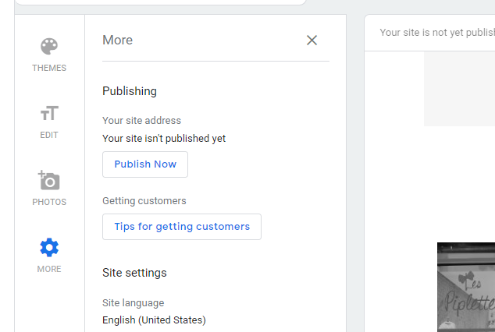Click the THEMES label in sidebar
Image resolution: width=495 pixels, height=332 pixels.
[x=49, y=68]
